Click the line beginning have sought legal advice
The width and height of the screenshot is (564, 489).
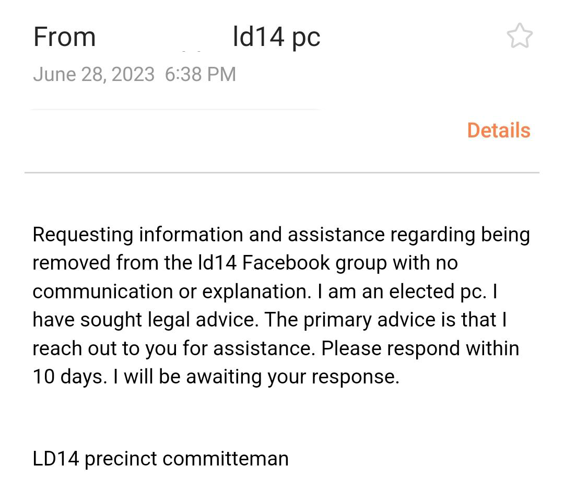[x=269, y=320]
